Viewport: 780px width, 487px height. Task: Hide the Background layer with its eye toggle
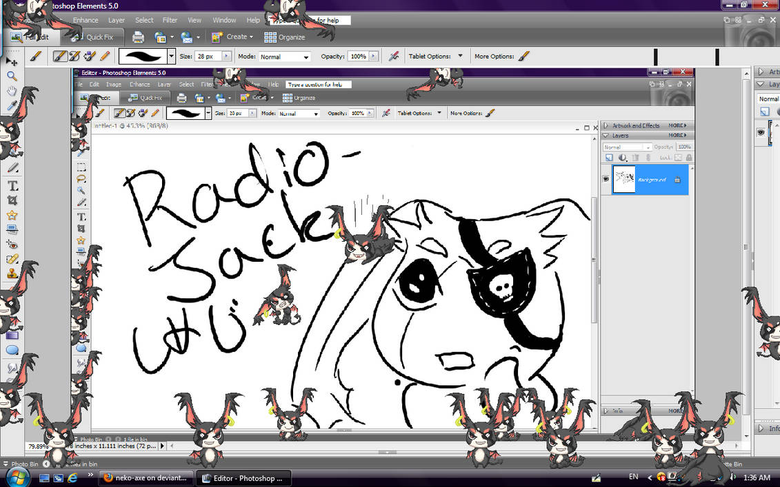pos(606,178)
